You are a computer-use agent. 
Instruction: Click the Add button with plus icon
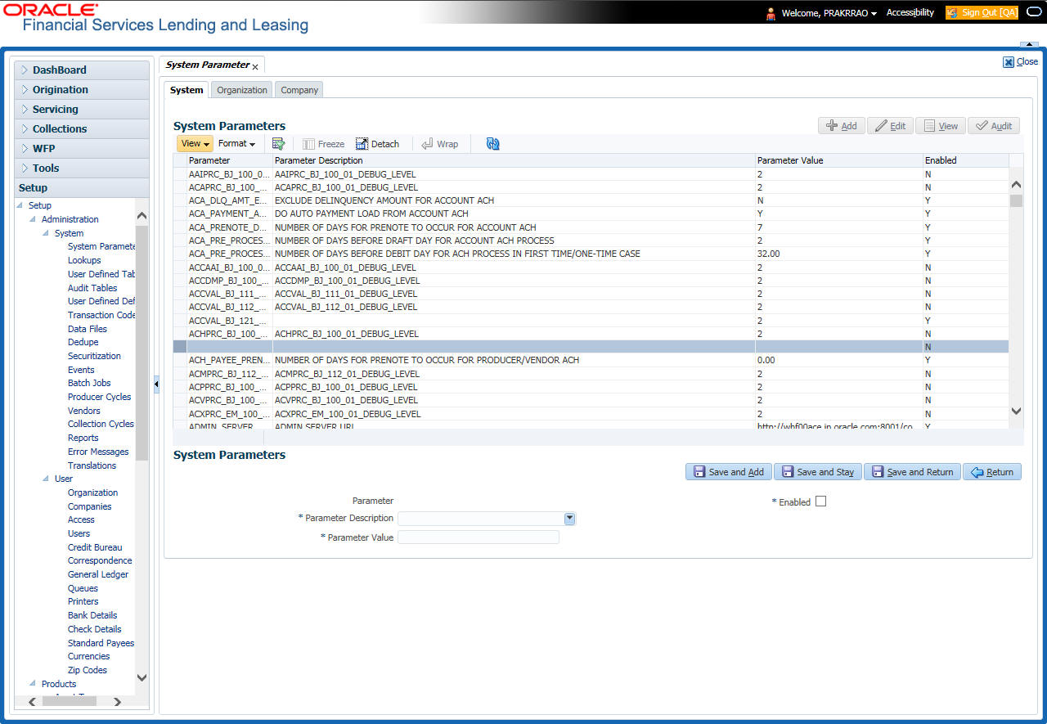pyautogui.click(x=841, y=126)
